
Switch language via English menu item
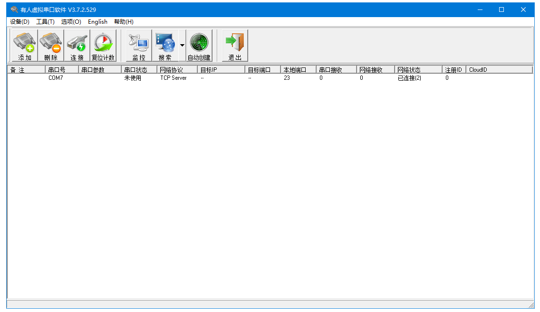pos(97,22)
